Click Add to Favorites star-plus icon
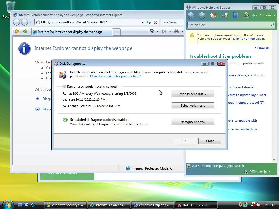279x209 pixels. 25,32
